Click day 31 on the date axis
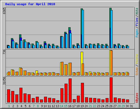140x109 pixels. [131, 106]
